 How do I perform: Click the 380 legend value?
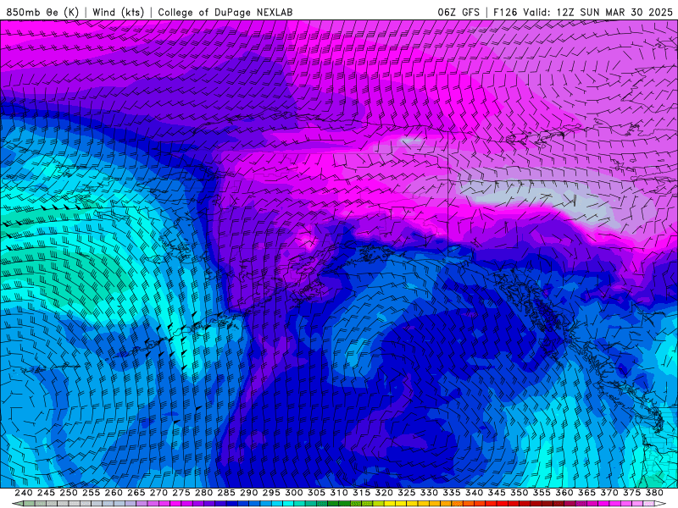coord(654,493)
